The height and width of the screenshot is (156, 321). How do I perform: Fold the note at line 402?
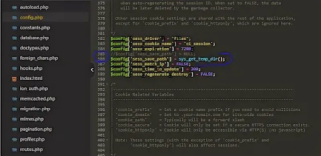pos(107,140)
